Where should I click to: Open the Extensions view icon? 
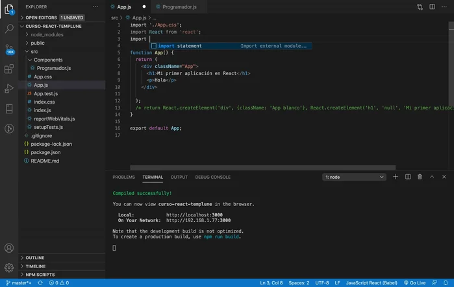pyautogui.click(x=9, y=69)
